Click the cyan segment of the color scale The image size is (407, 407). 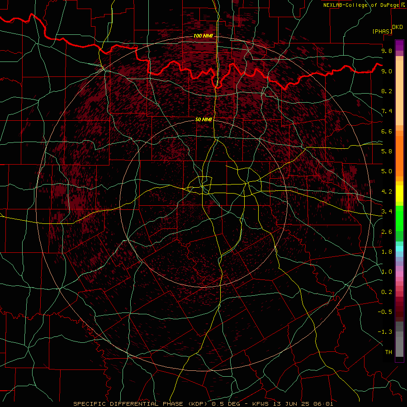399,249
